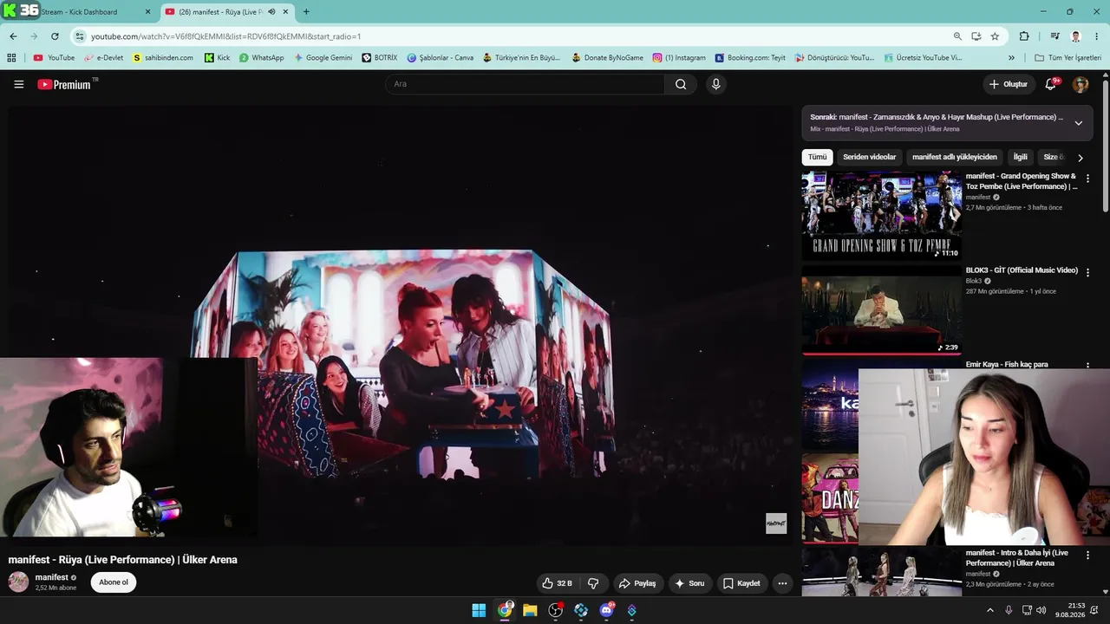The height and width of the screenshot is (624, 1110).
Task: Click the Soru button
Action: (x=690, y=583)
